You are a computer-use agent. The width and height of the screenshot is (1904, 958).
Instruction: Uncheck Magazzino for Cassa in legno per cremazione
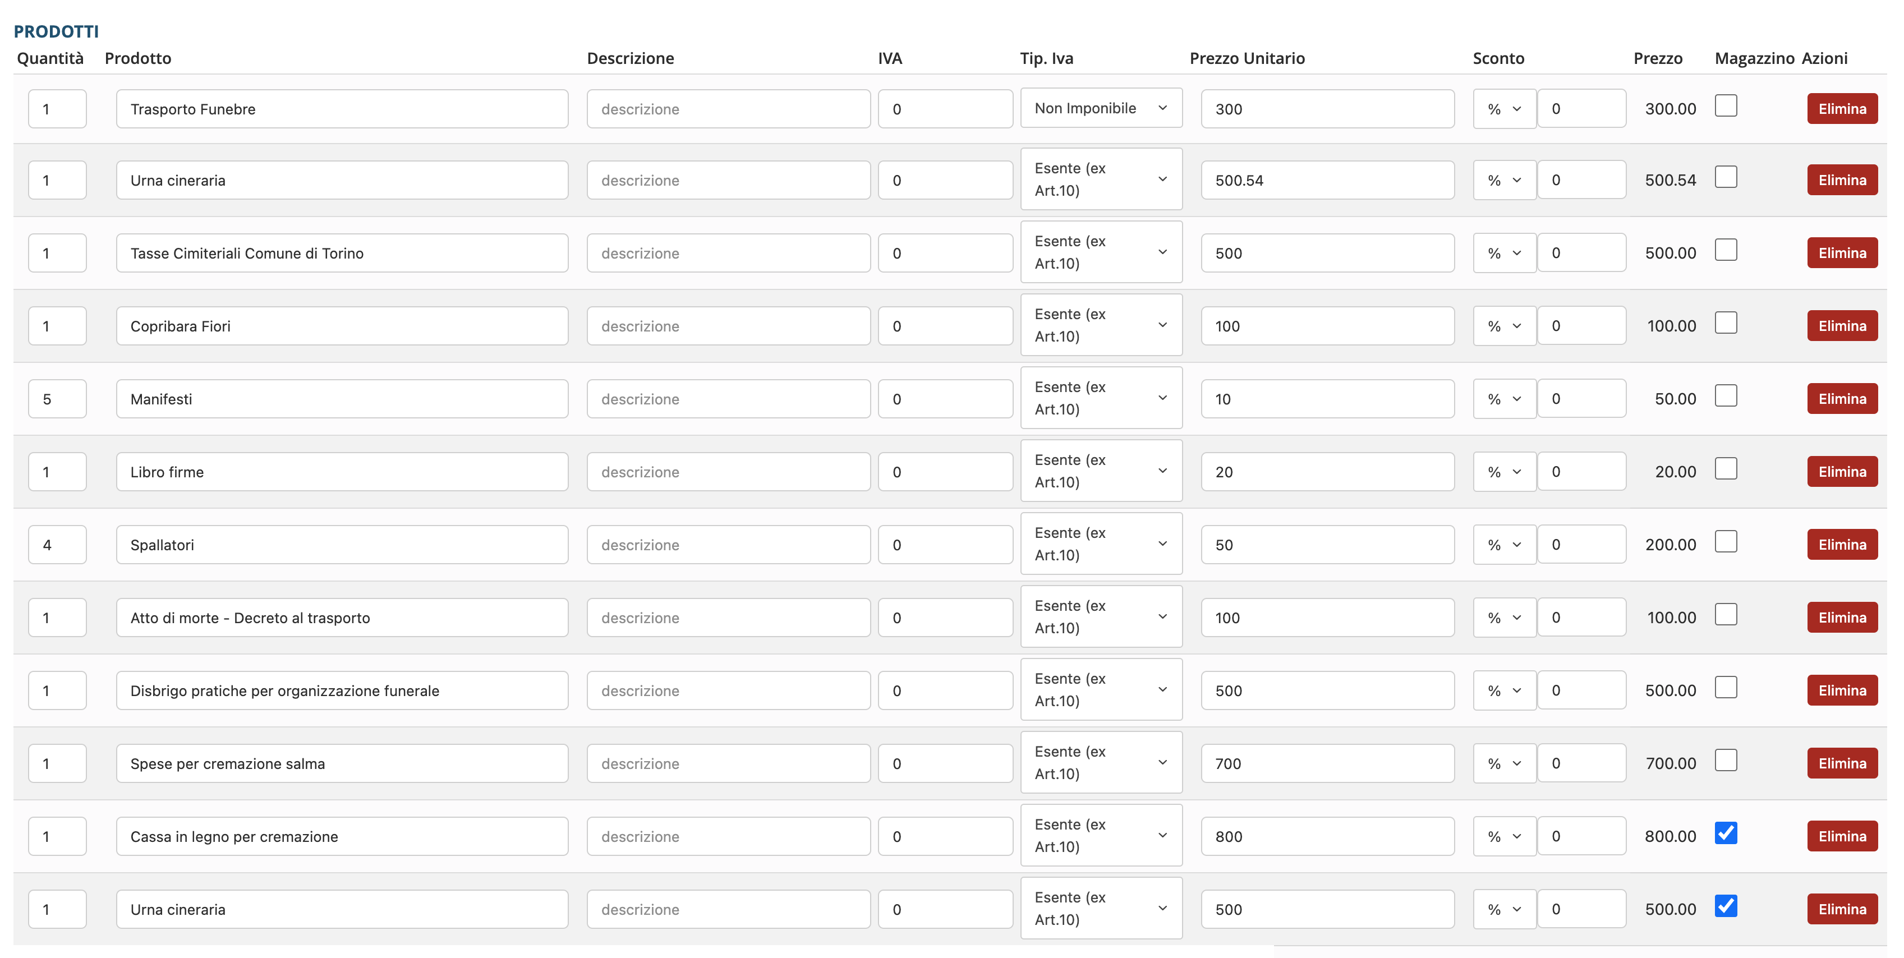pos(1725,833)
